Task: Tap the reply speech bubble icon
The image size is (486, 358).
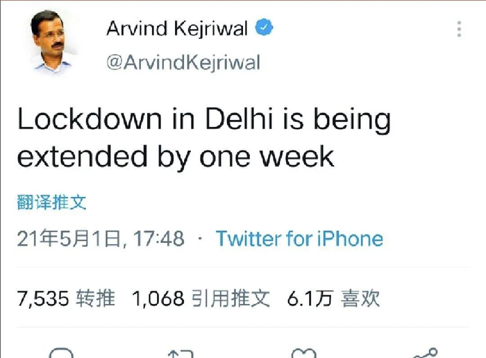Action: [x=62, y=353]
